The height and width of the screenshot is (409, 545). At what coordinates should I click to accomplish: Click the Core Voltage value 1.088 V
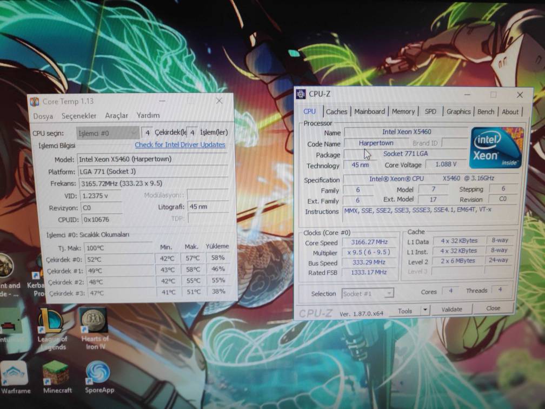(x=446, y=164)
